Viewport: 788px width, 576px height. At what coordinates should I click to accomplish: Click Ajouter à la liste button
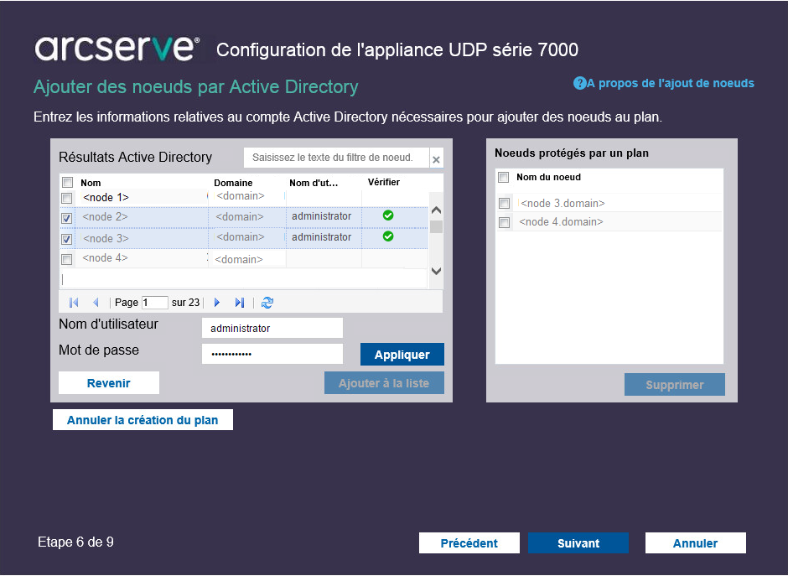point(384,383)
